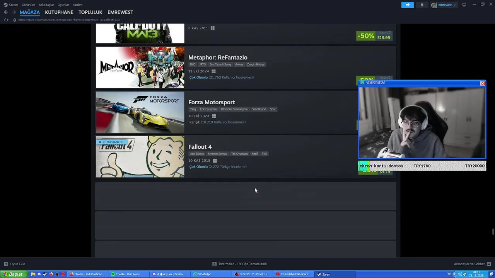Open the Görünüm menu
Viewport: 495px width, 278px height.
tap(28, 5)
